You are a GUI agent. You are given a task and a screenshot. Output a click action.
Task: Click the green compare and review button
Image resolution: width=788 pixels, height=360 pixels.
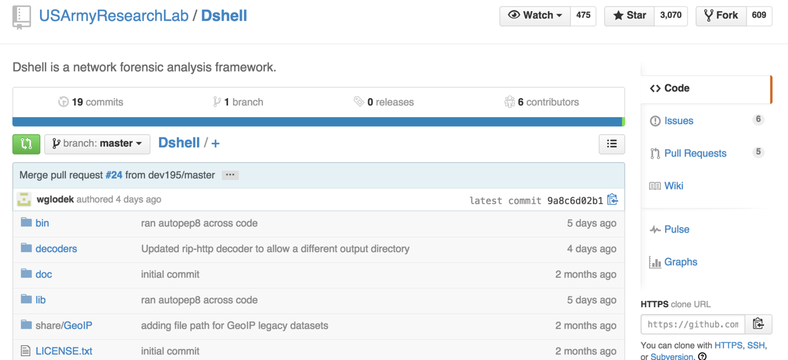pos(26,144)
